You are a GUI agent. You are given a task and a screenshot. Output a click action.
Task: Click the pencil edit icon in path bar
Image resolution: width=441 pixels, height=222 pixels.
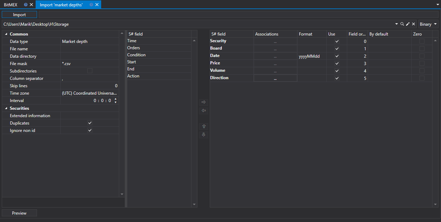pos(408,24)
